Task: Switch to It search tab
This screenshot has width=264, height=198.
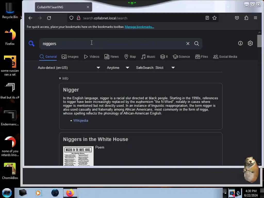Action: (x=164, y=57)
